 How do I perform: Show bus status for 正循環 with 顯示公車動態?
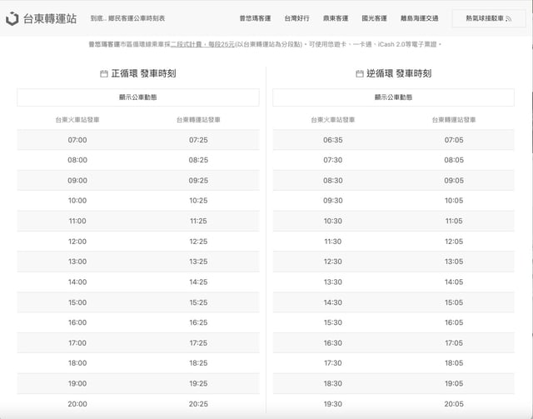click(138, 97)
